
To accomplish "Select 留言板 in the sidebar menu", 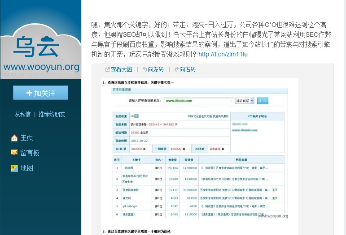I will coord(30,153).
